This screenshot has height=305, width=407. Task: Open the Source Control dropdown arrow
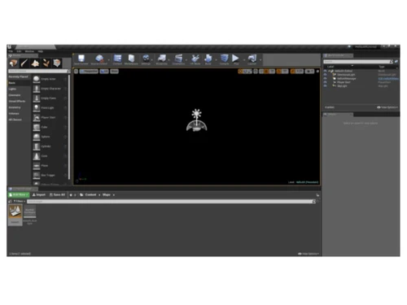coord(109,59)
